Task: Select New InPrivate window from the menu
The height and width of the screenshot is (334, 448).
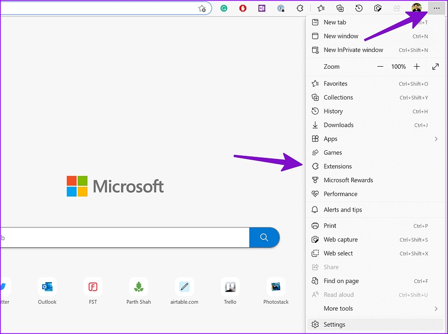Action: [353, 50]
